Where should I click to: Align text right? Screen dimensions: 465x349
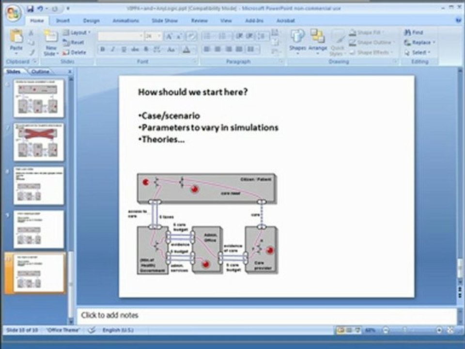pos(228,49)
